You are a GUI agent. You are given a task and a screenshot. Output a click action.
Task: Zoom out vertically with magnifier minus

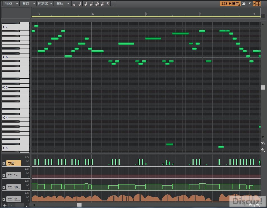tap(263, 143)
